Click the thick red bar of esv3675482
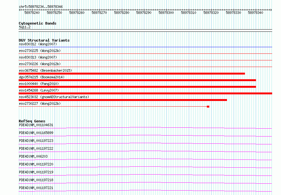The height and width of the screenshot is (195, 281). (132, 74)
